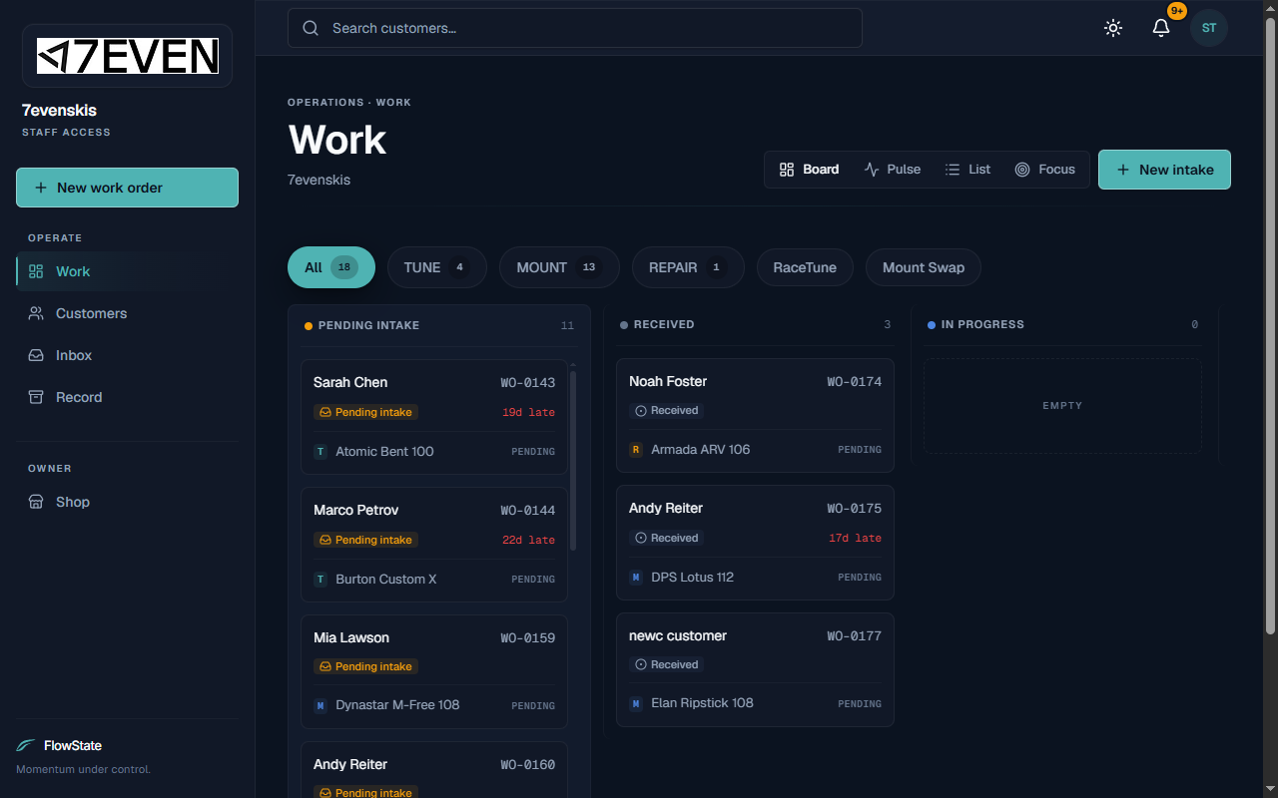Screen dimensions: 1278x798
Task: Click the Search customers input field
Action: click(x=575, y=28)
